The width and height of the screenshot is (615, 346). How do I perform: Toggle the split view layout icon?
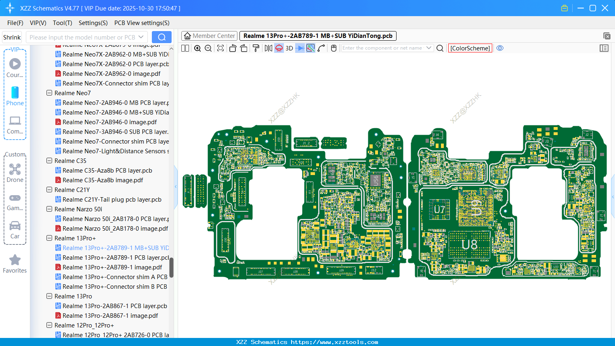(185, 48)
